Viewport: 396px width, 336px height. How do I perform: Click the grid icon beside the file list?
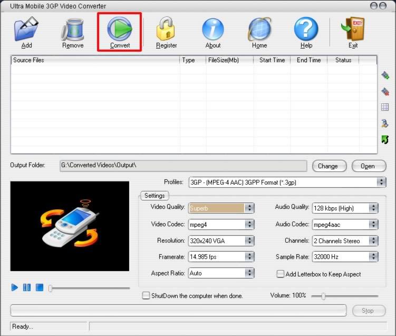385,107
